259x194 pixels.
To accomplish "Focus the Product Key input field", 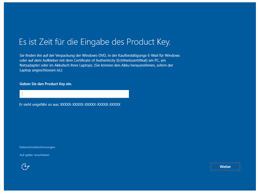I will [x=74, y=94].
